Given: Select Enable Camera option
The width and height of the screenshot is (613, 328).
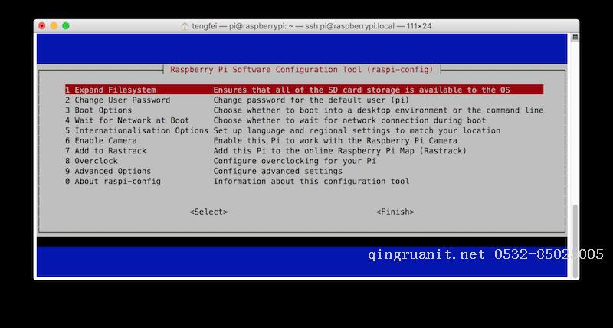Looking at the screenshot, I should point(101,141).
